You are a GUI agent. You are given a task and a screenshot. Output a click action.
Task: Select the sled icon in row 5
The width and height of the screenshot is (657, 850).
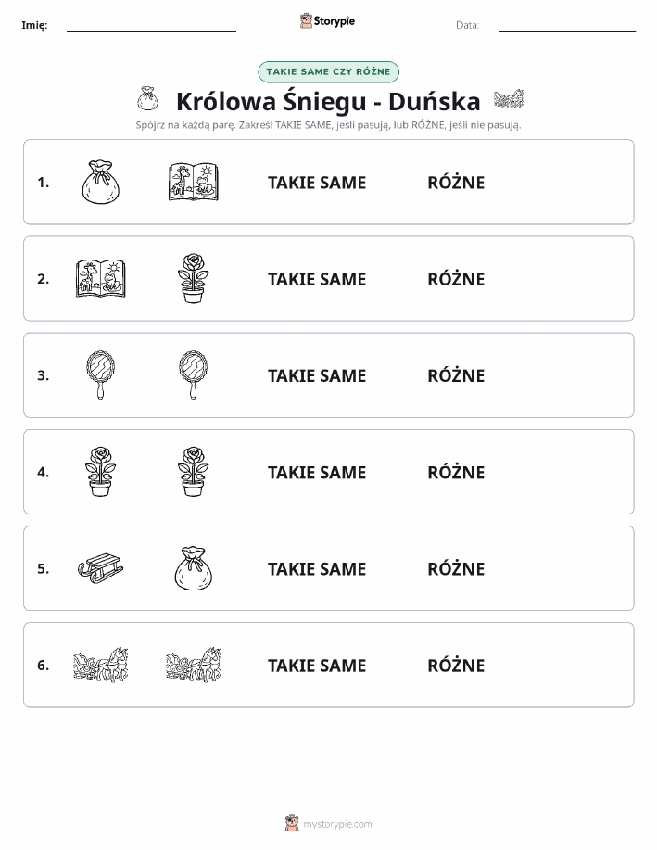pyautogui.click(x=101, y=568)
